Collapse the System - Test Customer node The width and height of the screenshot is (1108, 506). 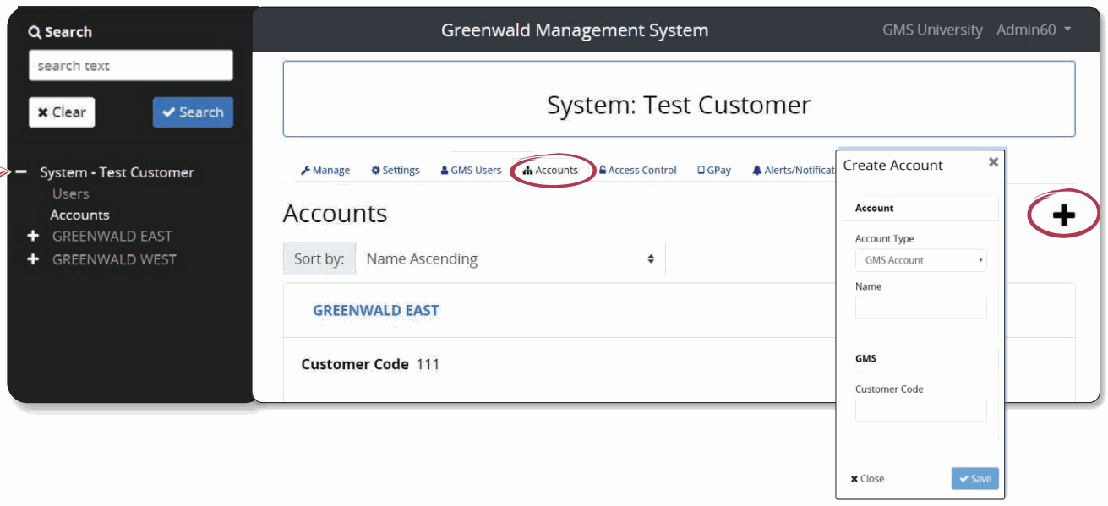[x=22, y=171]
